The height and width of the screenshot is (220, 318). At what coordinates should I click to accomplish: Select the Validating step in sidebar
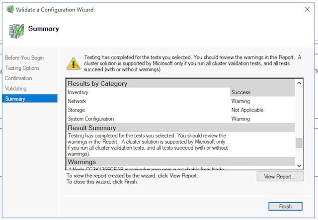click(16, 88)
